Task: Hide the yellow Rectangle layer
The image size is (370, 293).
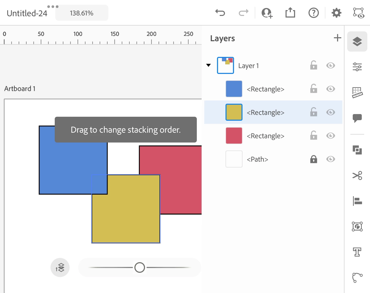Action: pos(331,112)
